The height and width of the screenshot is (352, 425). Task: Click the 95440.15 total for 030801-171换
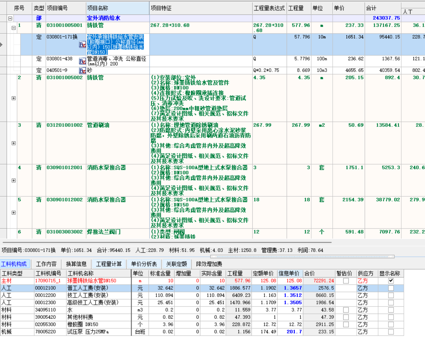(x=390, y=37)
